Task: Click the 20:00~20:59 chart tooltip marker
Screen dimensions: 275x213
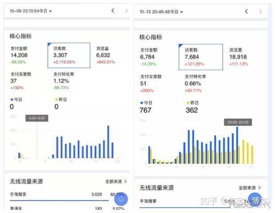Action: pyautogui.click(x=237, y=122)
